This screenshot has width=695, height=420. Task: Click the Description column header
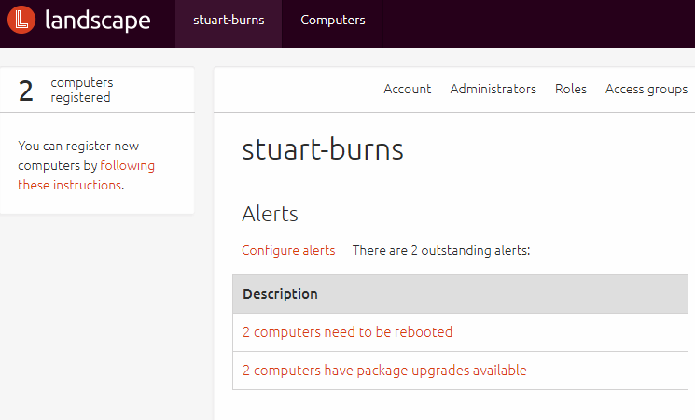click(x=280, y=294)
